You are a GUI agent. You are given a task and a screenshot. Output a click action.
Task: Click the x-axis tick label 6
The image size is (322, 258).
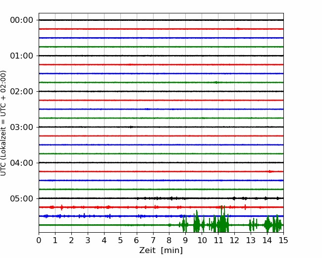point(137,240)
